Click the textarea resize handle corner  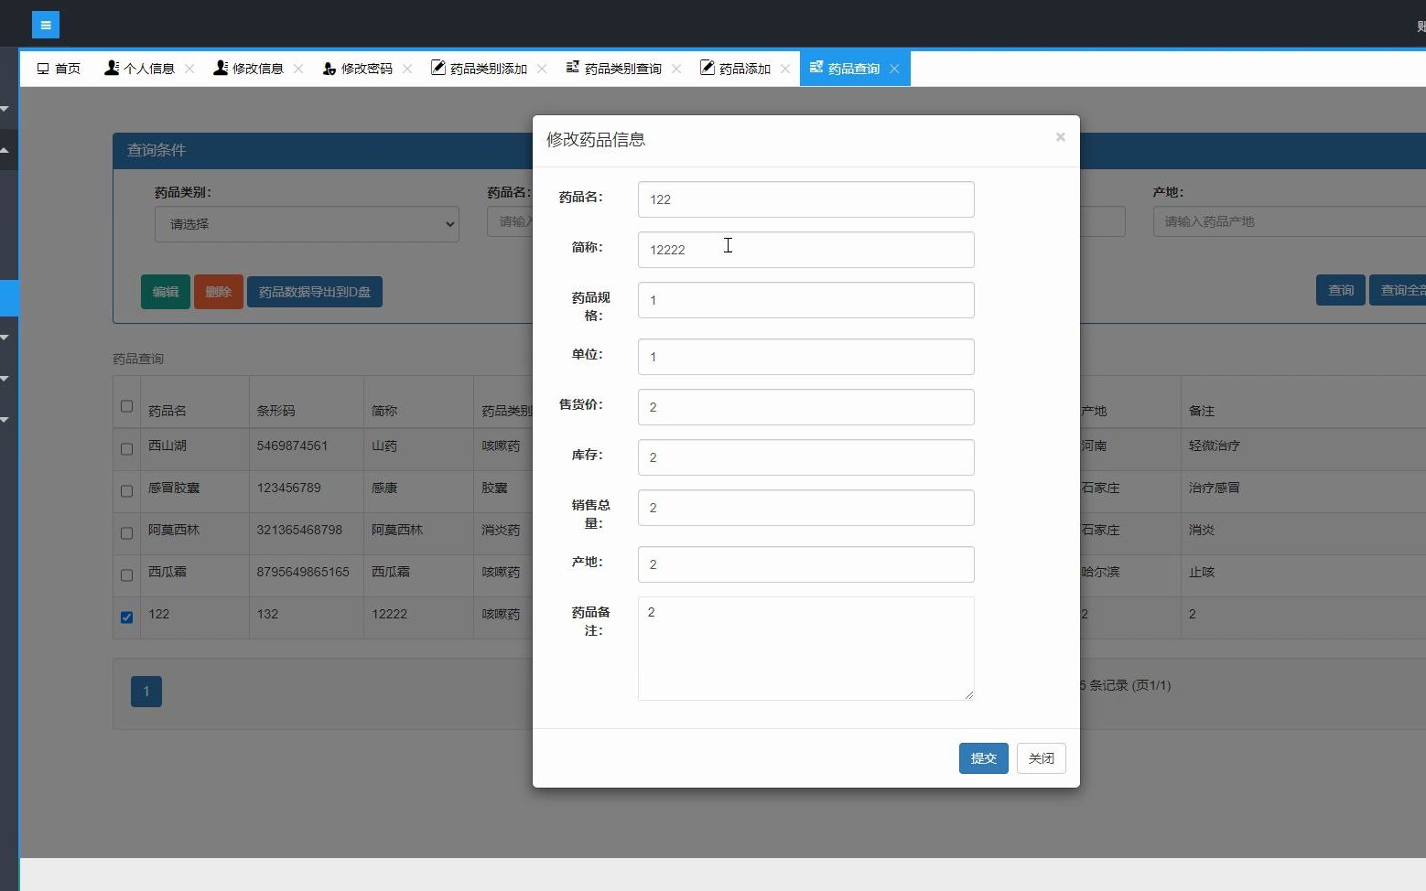pyautogui.click(x=969, y=695)
